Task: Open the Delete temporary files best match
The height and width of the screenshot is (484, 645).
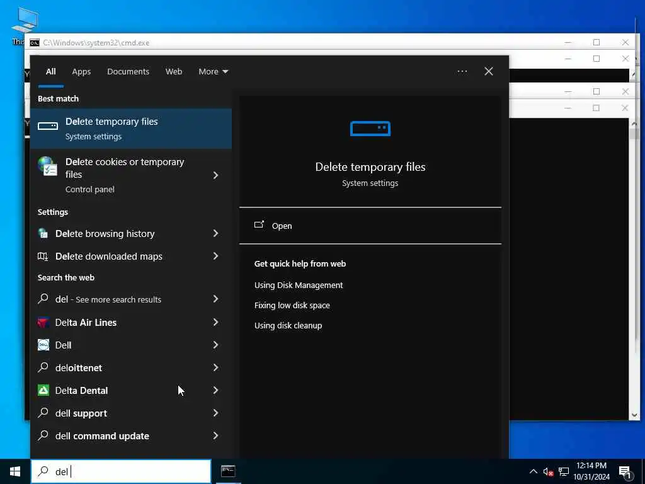Action: click(131, 129)
